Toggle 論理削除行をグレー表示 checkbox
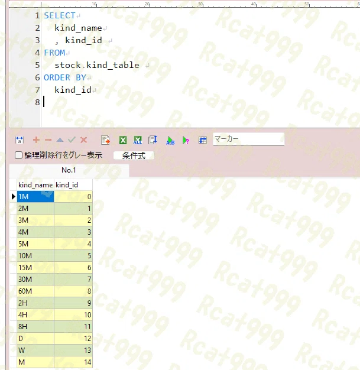360x370 pixels. point(18,155)
